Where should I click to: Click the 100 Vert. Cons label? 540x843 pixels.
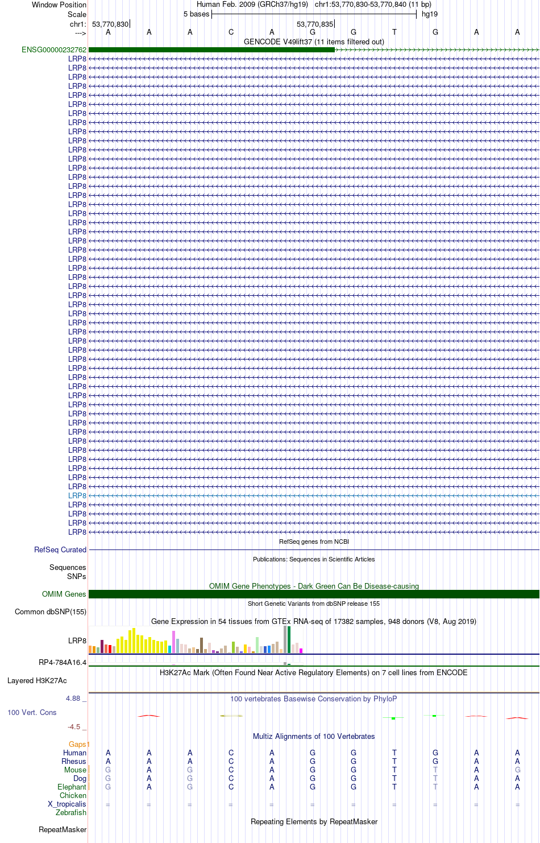pyautogui.click(x=32, y=713)
